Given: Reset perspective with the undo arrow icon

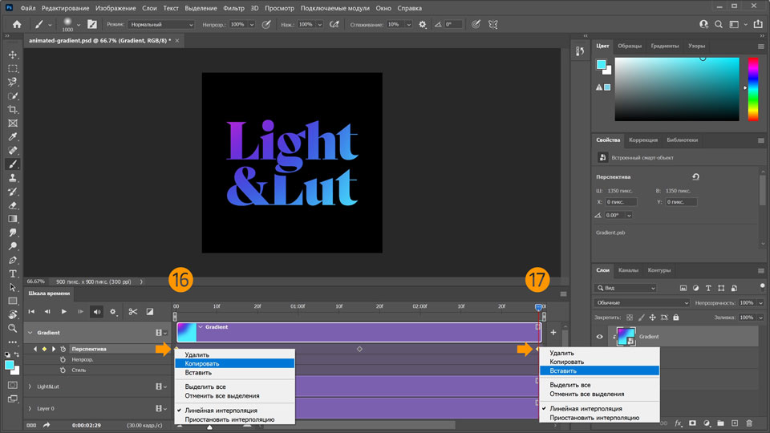Looking at the screenshot, I should [695, 177].
